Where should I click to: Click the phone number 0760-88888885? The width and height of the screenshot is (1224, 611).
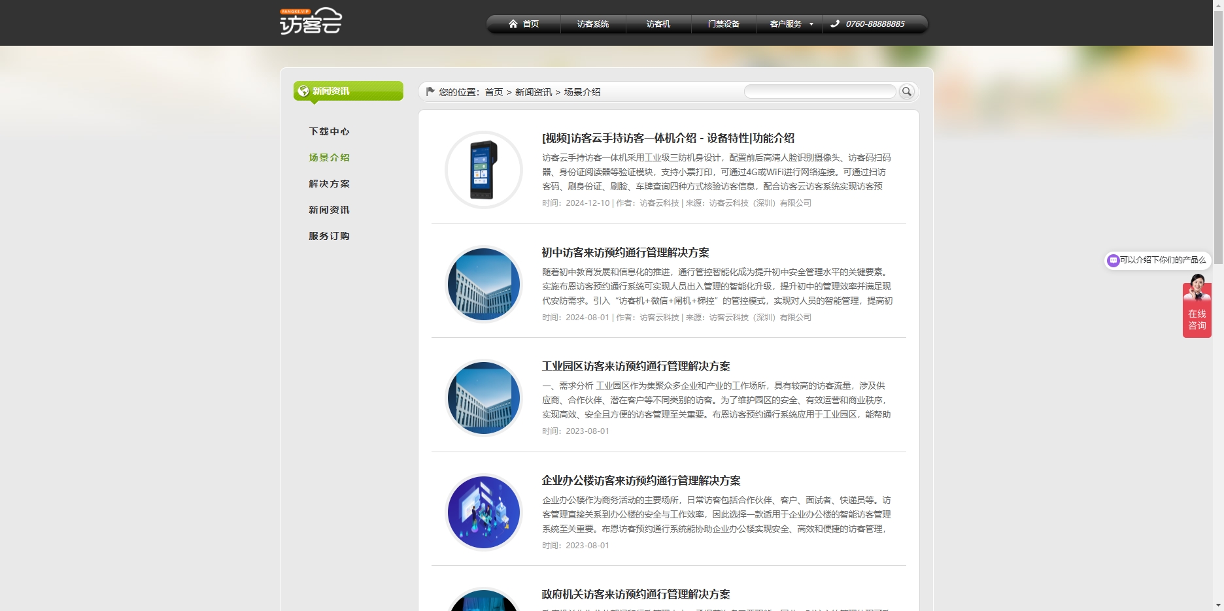click(x=875, y=24)
